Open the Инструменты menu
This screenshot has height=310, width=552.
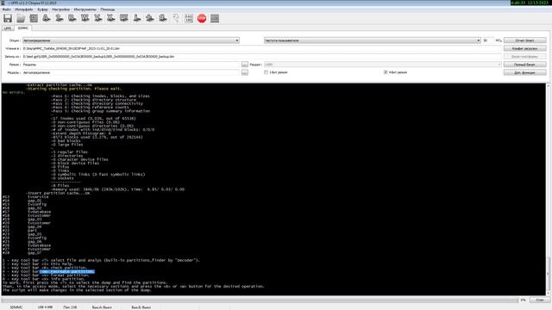click(x=85, y=9)
